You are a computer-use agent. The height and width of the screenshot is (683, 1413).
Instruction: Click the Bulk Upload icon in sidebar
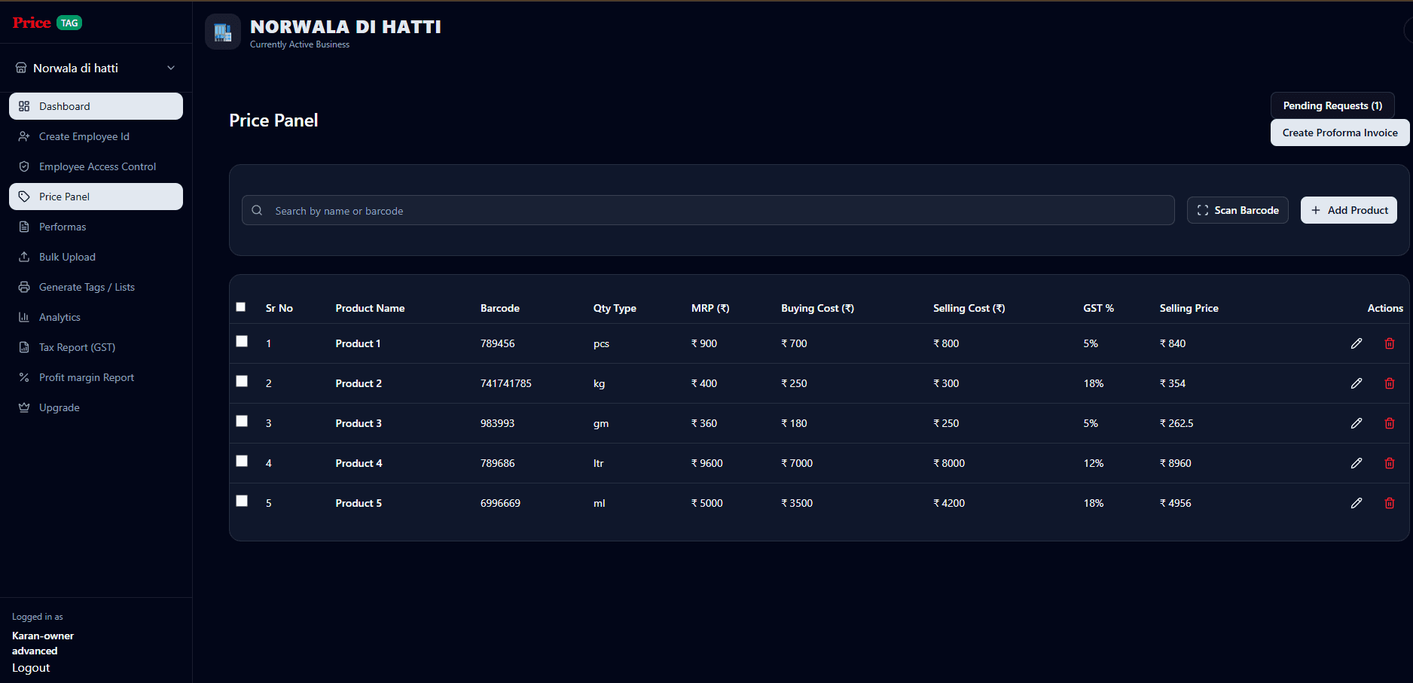[24, 257]
